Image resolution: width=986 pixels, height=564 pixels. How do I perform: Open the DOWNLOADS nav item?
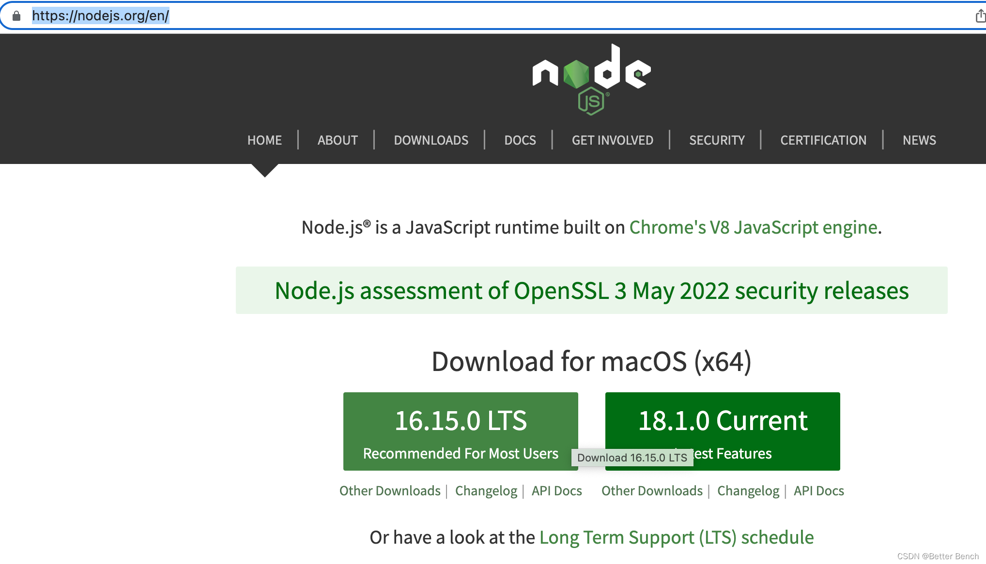click(431, 140)
